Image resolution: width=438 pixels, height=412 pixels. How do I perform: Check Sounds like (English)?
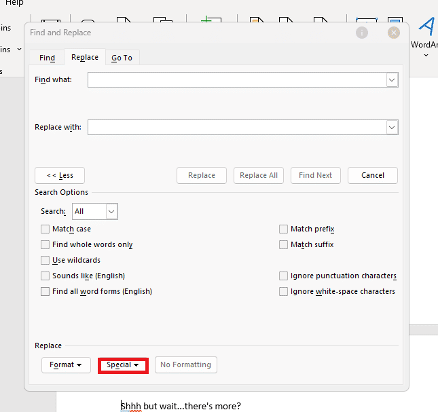(x=45, y=276)
